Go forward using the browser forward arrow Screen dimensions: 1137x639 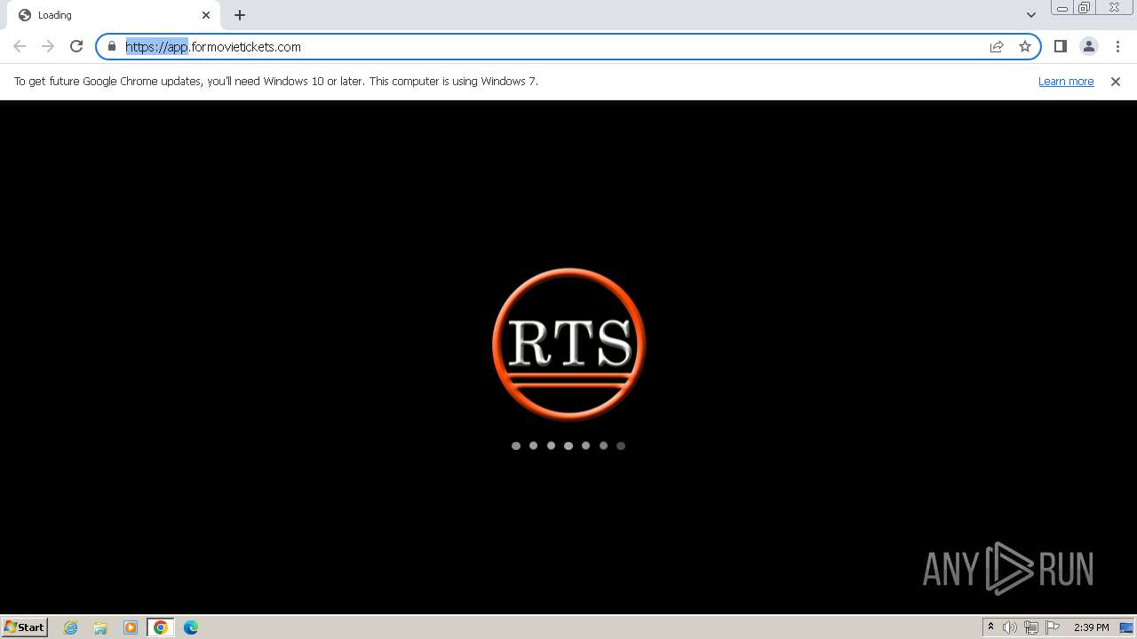[48, 46]
